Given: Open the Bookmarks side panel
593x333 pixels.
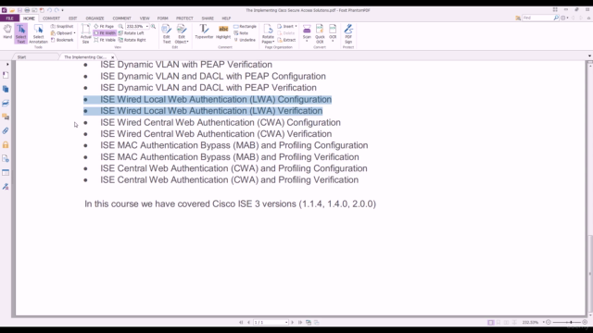Looking at the screenshot, I should click(6, 75).
